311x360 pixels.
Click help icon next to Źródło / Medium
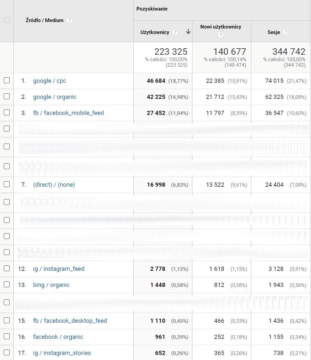(x=70, y=20)
